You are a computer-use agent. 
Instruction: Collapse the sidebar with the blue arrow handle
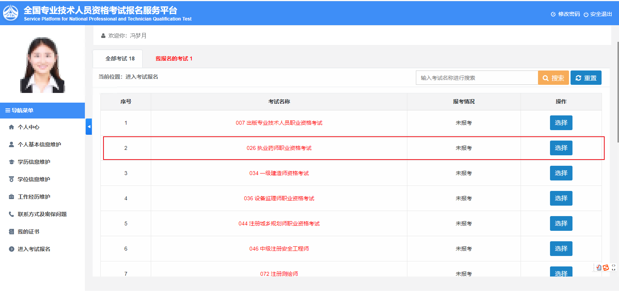89,127
